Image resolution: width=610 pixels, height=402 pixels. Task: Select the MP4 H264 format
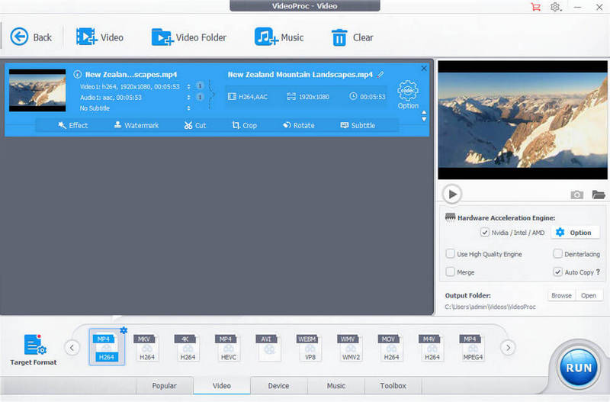(107, 347)
